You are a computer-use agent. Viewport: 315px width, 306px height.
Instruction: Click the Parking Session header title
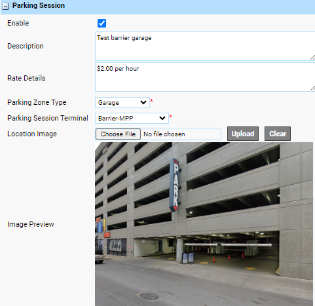(x=39, y=5)
